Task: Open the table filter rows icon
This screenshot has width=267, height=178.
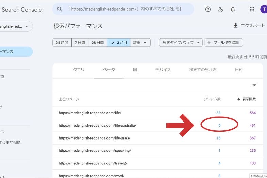Action: (x=254, y=84)
